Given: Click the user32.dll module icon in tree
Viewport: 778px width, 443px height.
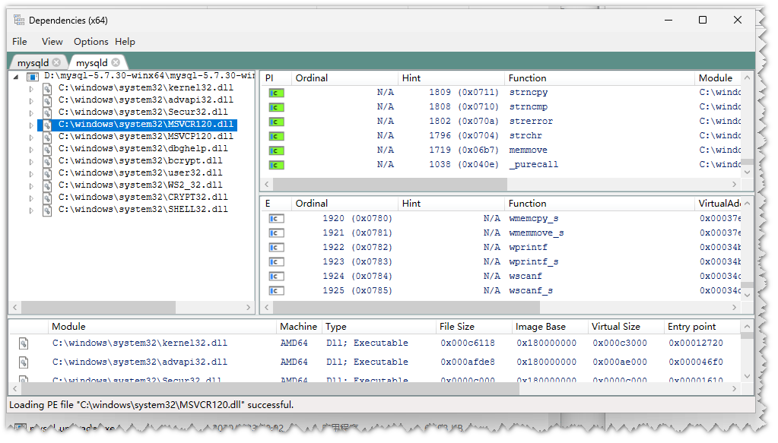Looking at the screenshot, I should coord(47,173).
